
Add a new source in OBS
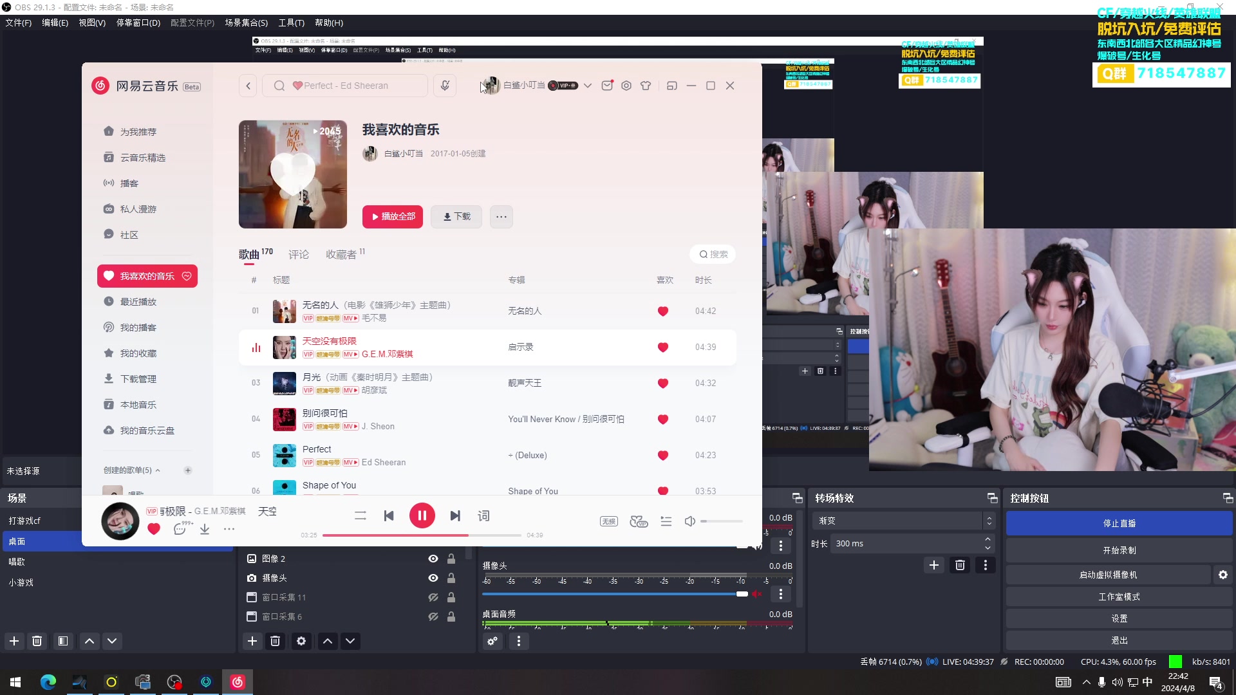252,641
